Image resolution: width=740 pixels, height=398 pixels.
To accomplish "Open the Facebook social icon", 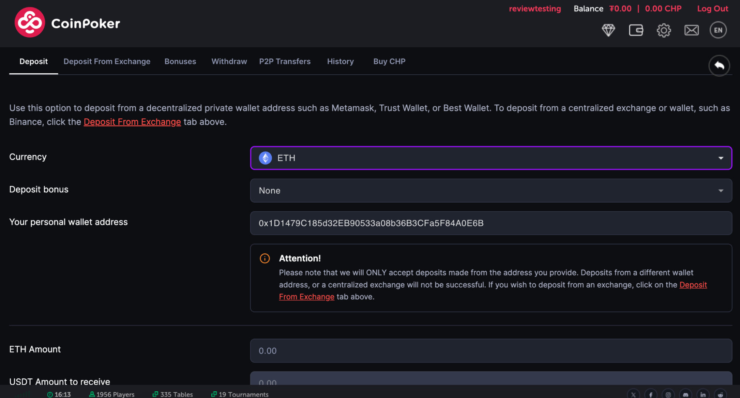I will pyautogui.click(x=651, y=394).
